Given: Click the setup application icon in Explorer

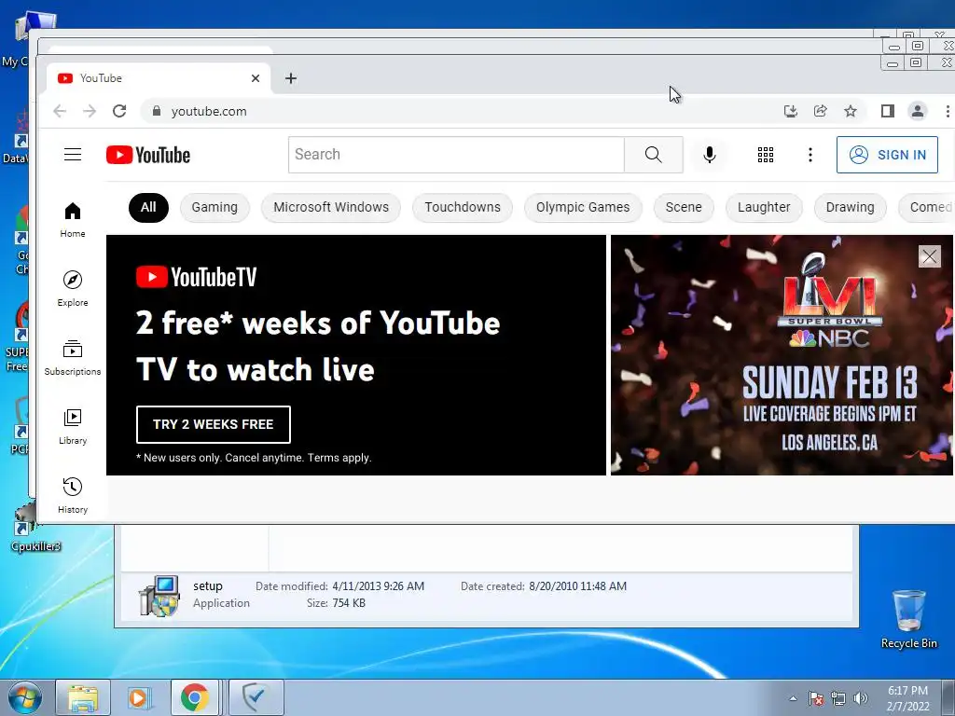Looking at the screenshot, I should click(159, 596).
